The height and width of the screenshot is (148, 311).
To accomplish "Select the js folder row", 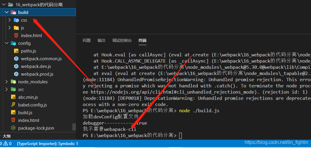I will click(x=38, y=28).
